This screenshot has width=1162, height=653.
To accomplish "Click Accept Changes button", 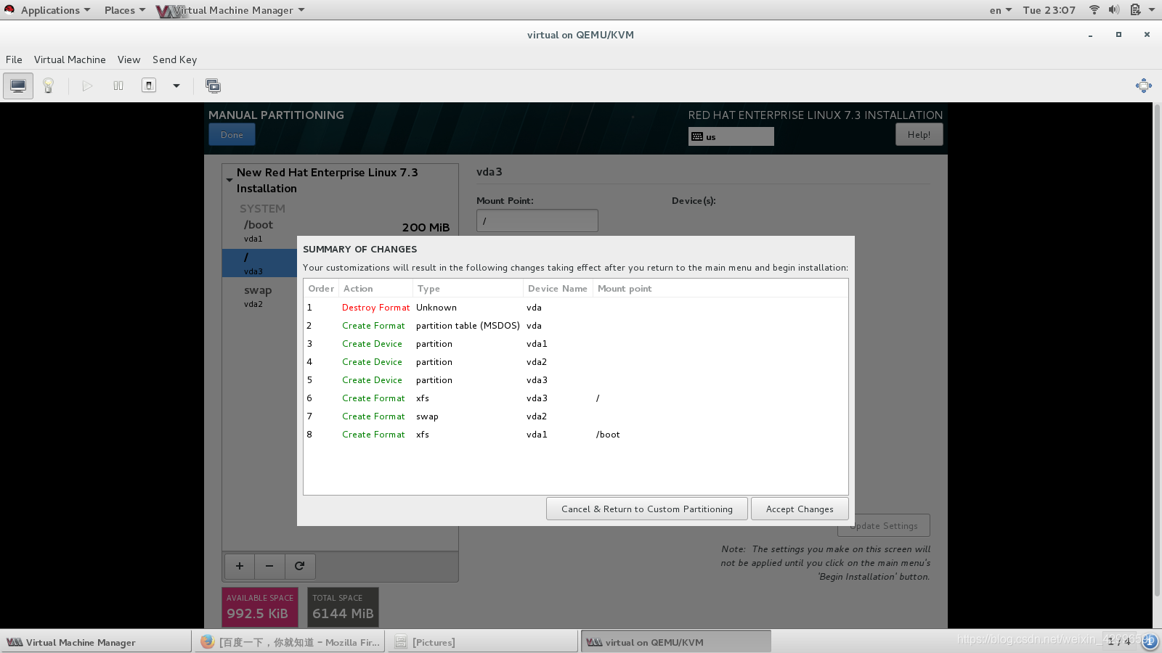I will click(x=800, y=509).
